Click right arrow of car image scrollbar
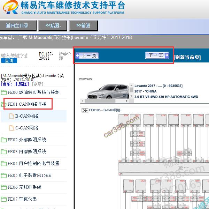This screenshot has height=209, width=209. point(127,101)
